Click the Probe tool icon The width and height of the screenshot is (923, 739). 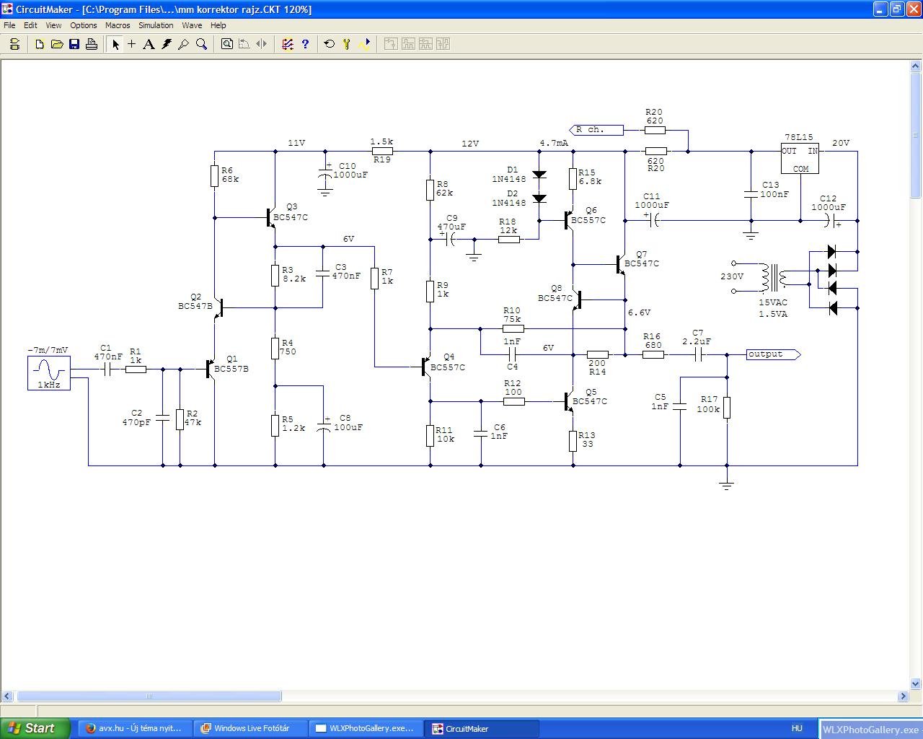tap(184, 44)
